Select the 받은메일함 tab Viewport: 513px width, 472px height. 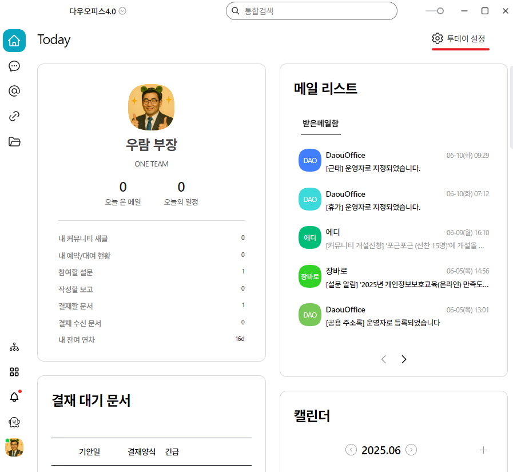click(x=320, y=123)
